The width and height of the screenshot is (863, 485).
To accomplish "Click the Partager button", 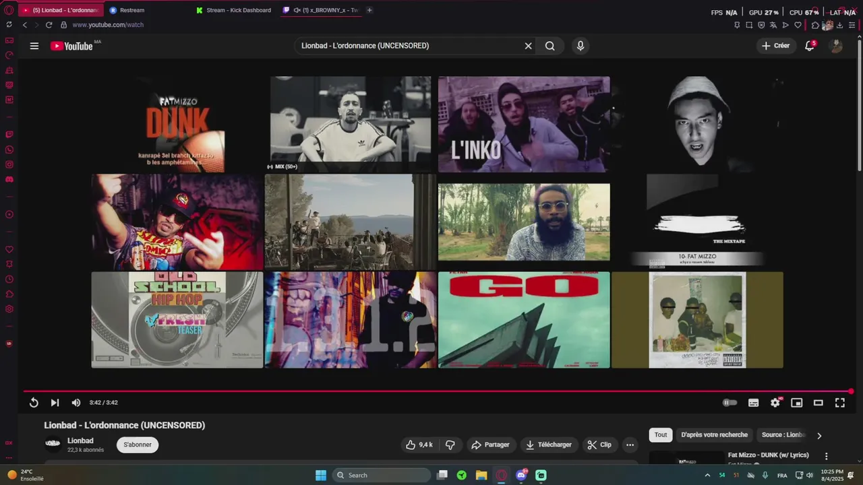I will 491,445.
